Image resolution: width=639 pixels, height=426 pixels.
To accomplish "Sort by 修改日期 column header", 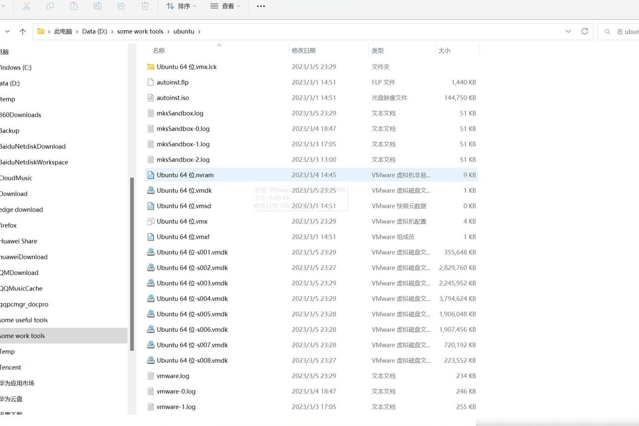I will (x=304, y=50).
